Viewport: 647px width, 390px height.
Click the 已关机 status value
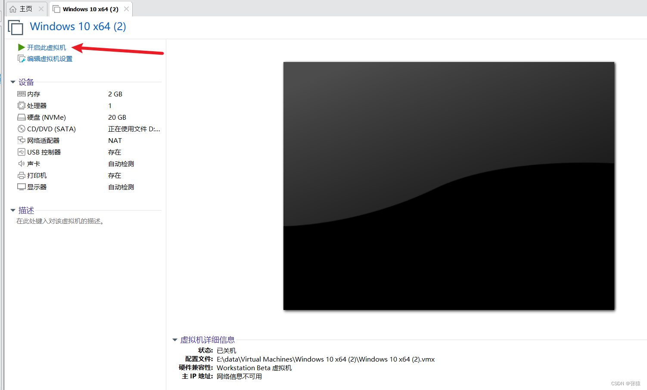226,350
